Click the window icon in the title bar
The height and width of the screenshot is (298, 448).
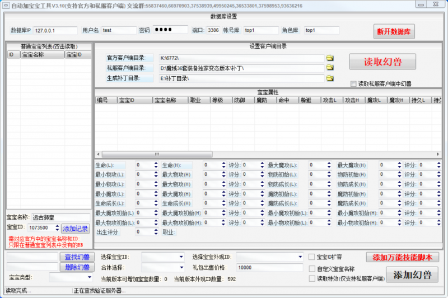pos(6,6)
